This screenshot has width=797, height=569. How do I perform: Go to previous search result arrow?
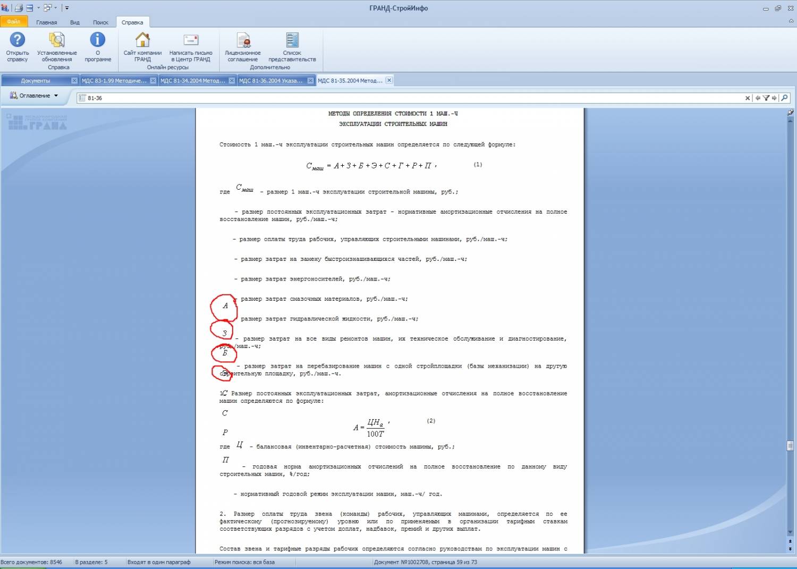758,98
